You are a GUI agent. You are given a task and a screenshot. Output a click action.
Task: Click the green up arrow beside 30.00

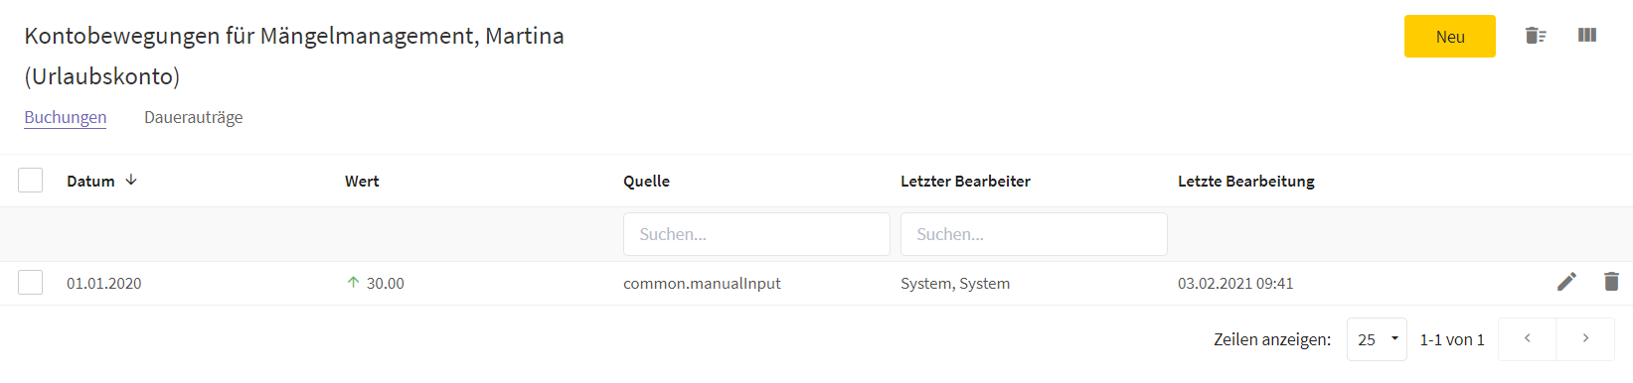(x=353, y=282)
